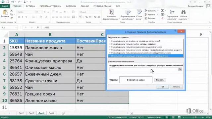
Task: Switch to Normal view in status bar
Action: point(167,117)
